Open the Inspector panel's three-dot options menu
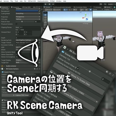The image size is (116, 116). (x=41, y=7)
